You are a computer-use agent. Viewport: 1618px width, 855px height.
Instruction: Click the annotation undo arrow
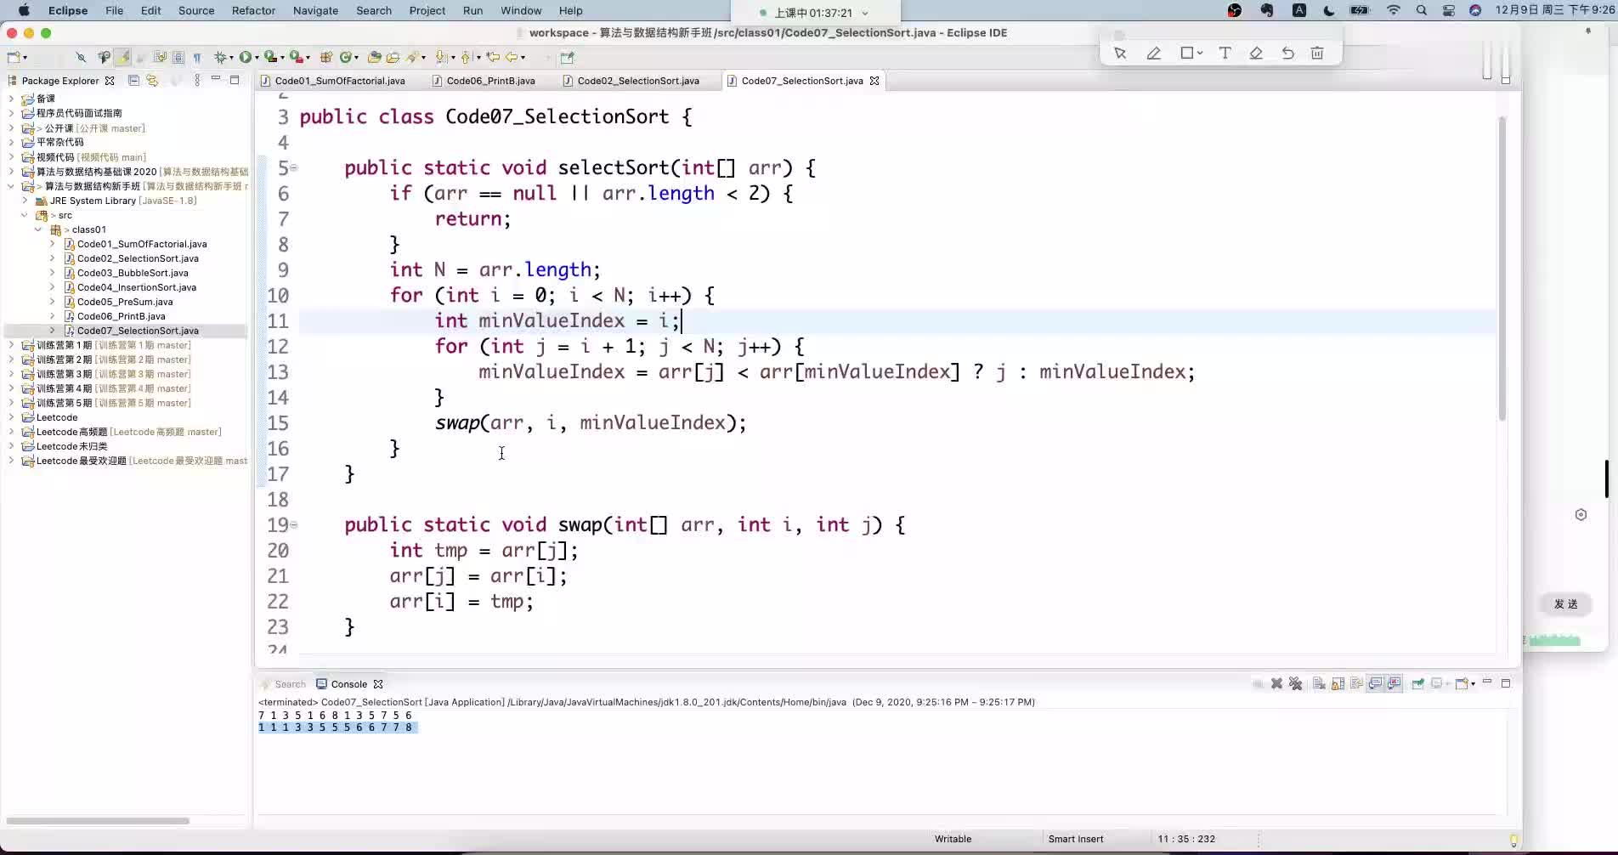tap(1287, 53)
